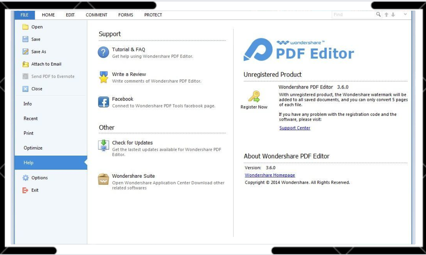
Task: Select Help in the File sidebar
Action: coord(51,163)
